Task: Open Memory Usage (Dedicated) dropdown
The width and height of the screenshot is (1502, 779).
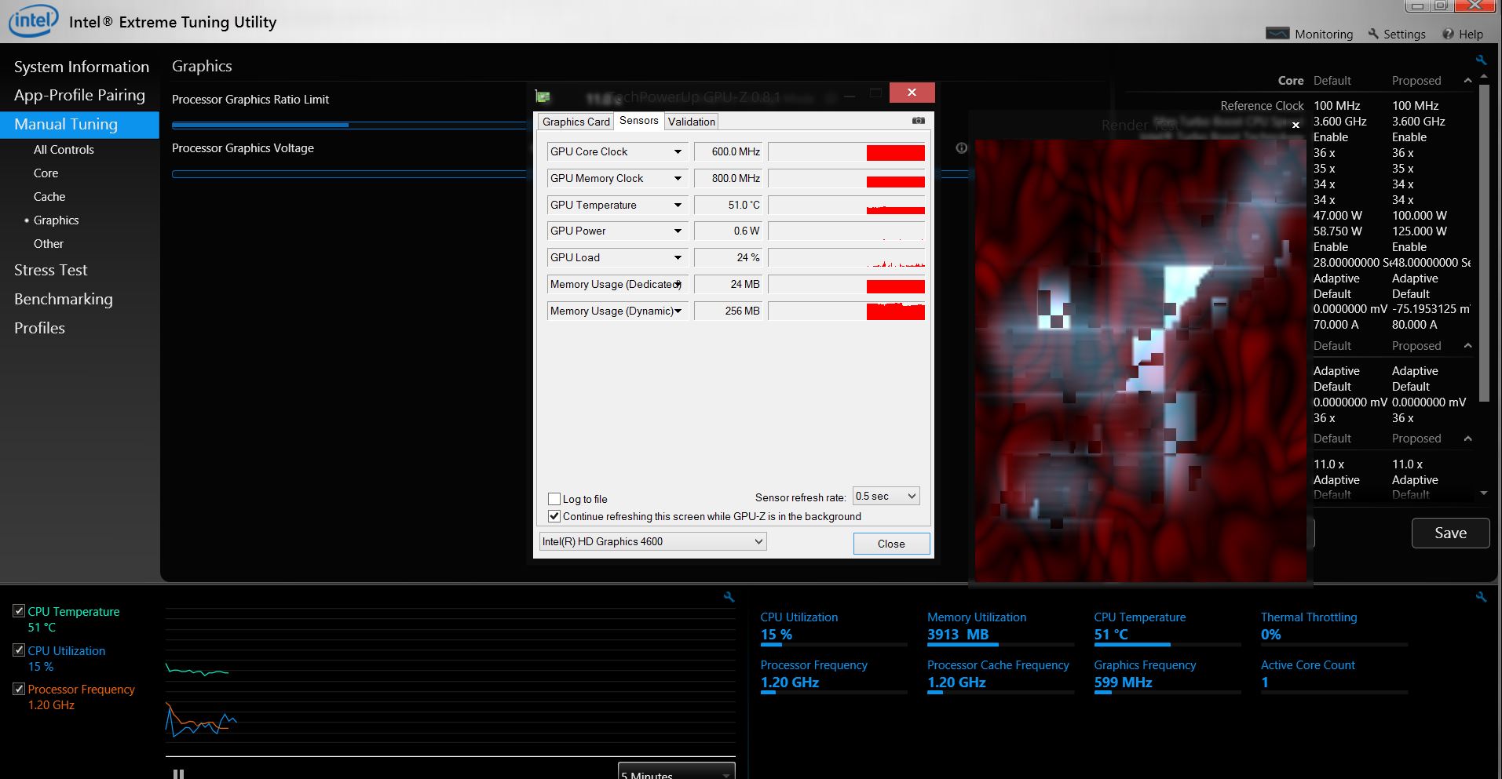Action: click(678, 284)
